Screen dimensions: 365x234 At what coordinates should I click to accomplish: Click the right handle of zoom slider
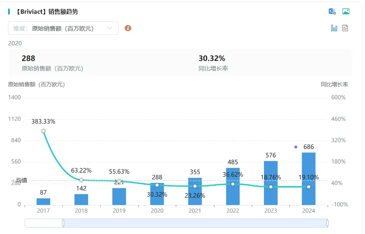pos(327,223)
